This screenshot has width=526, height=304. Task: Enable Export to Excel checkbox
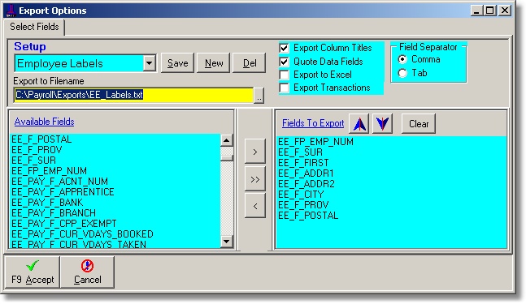tap(284, 75)
